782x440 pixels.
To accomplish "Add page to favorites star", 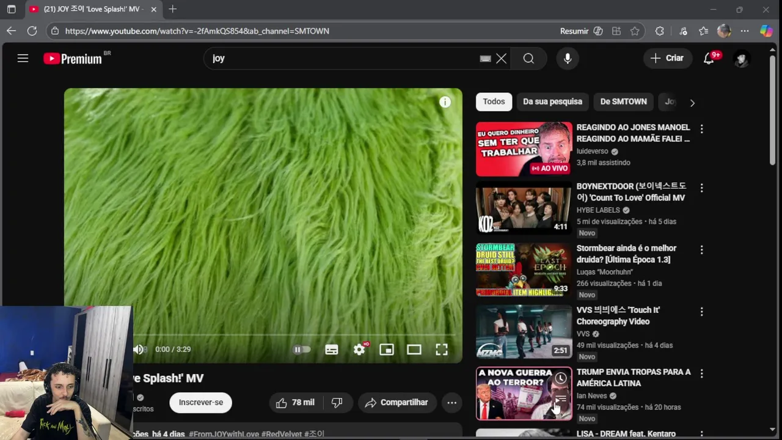I will pyautogui.click(x=635, y=31).
